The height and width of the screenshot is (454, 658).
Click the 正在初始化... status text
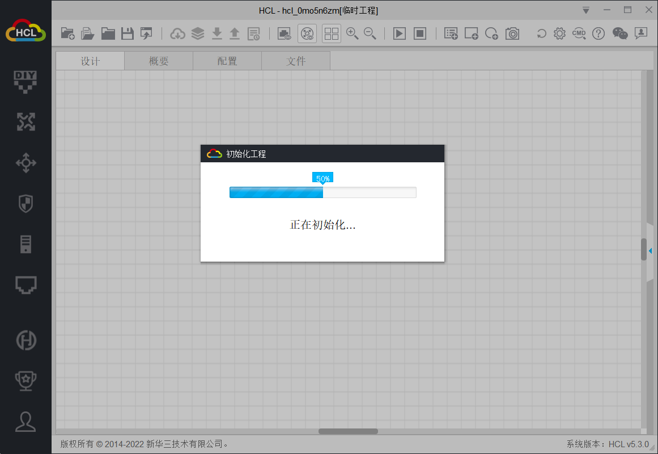point(322,225)
